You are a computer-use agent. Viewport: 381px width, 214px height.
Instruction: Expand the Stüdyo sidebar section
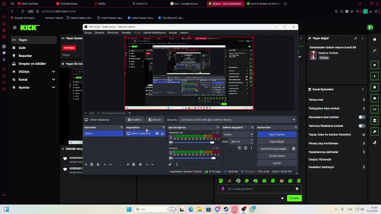53,72
